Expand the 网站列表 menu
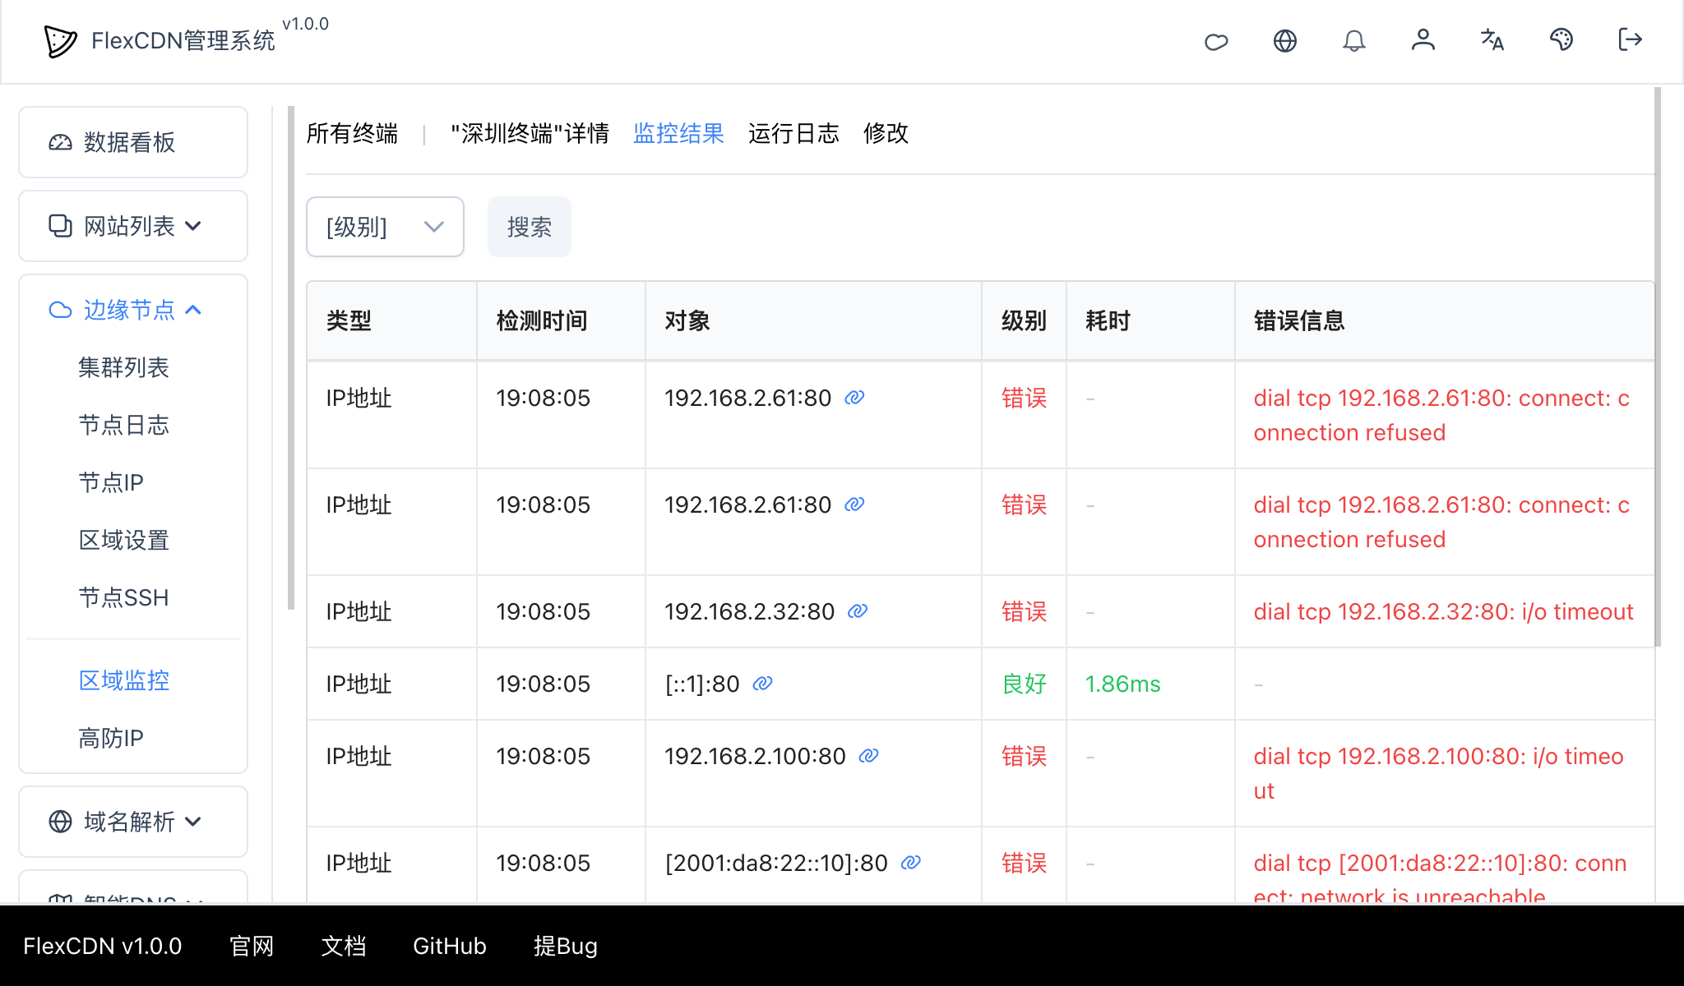This screenshot has height=986, width=1684. [x=194, y=226]
